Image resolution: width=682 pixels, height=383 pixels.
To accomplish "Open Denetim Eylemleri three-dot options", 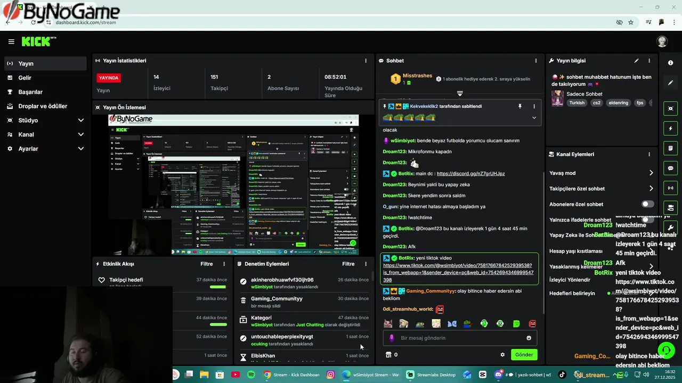I will pos(366,264).
